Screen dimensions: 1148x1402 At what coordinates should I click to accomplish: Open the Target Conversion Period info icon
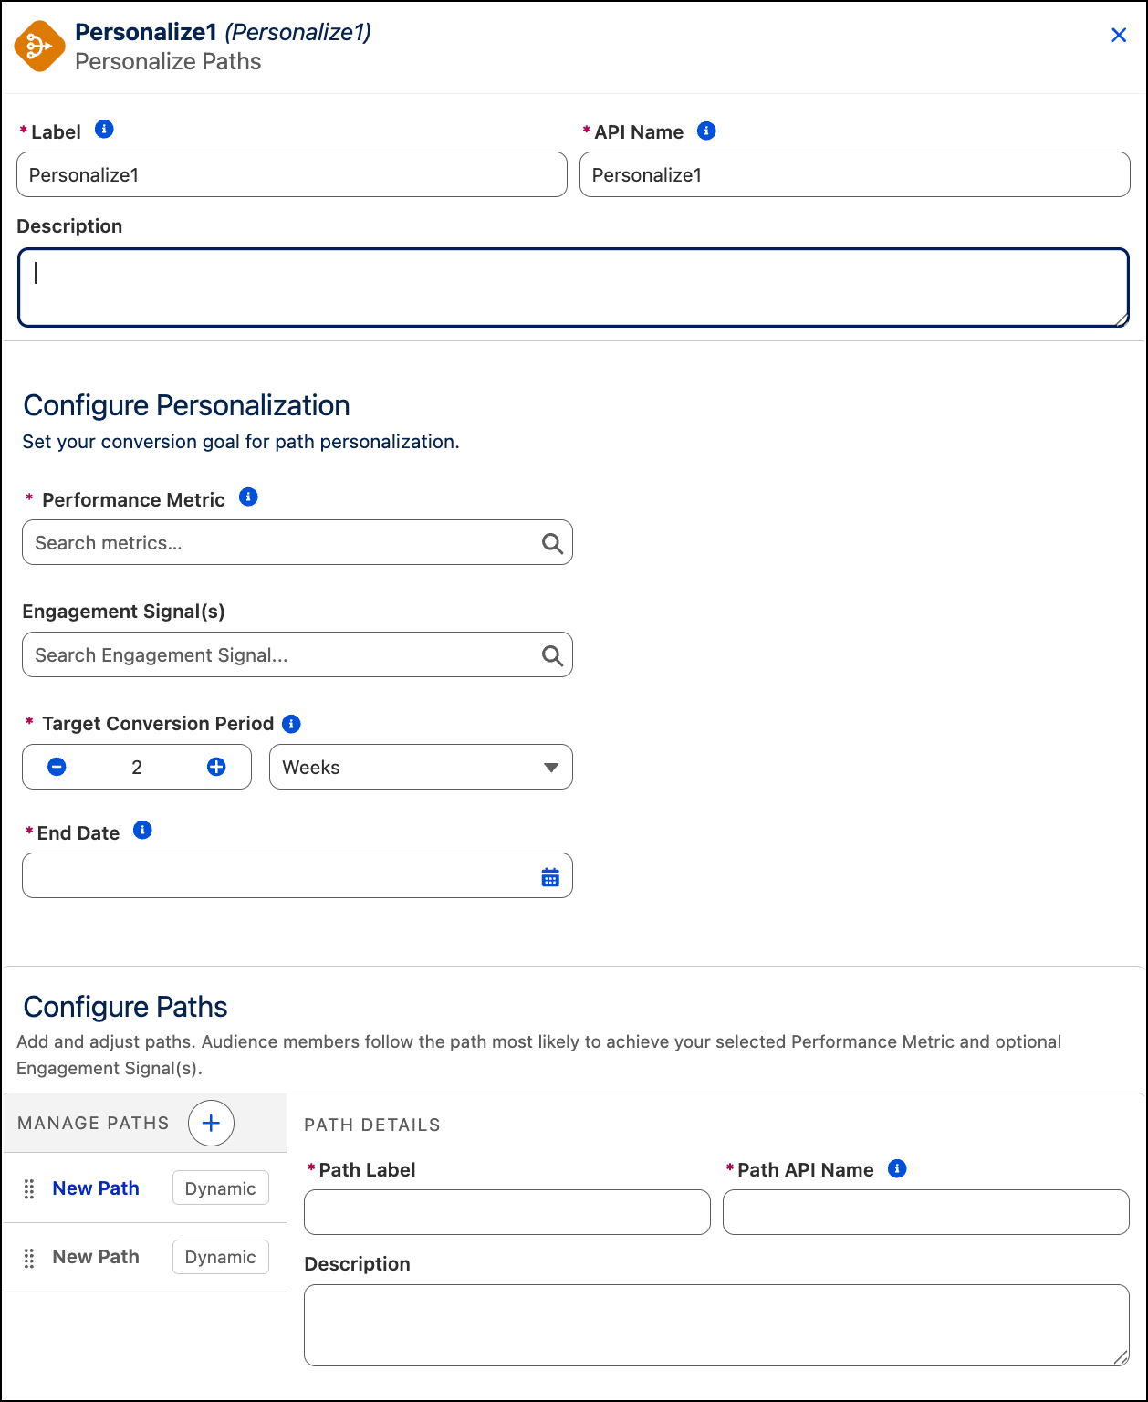(x=291, y=724)
